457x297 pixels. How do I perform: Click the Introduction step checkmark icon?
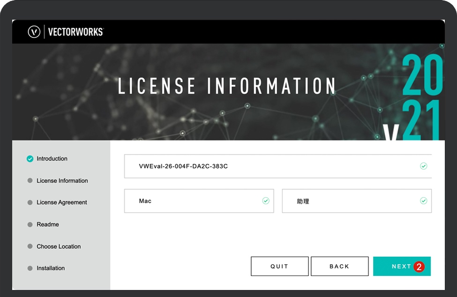click(30, 159)
